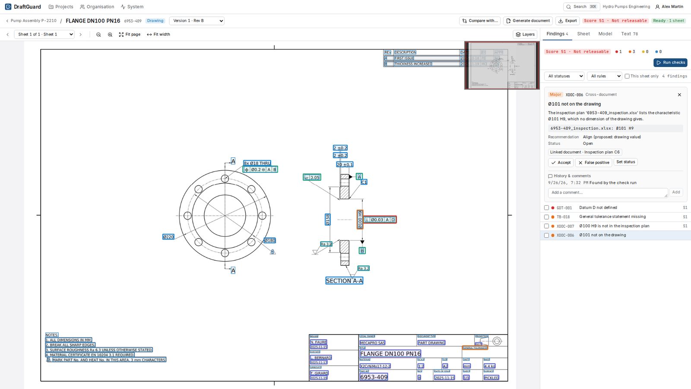The height and width of the screenshot is (389, 691).
Task: Open the Search box
Action: coord(581,7)
